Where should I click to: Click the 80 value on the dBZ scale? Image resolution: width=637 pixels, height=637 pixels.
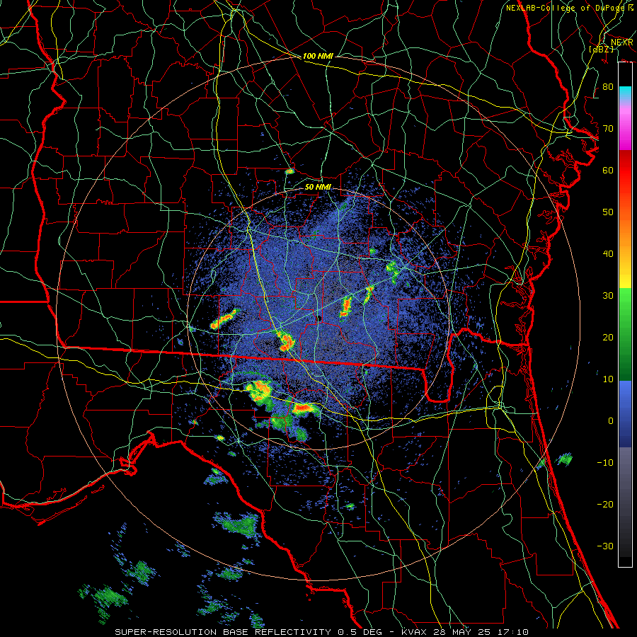point(608,87)
